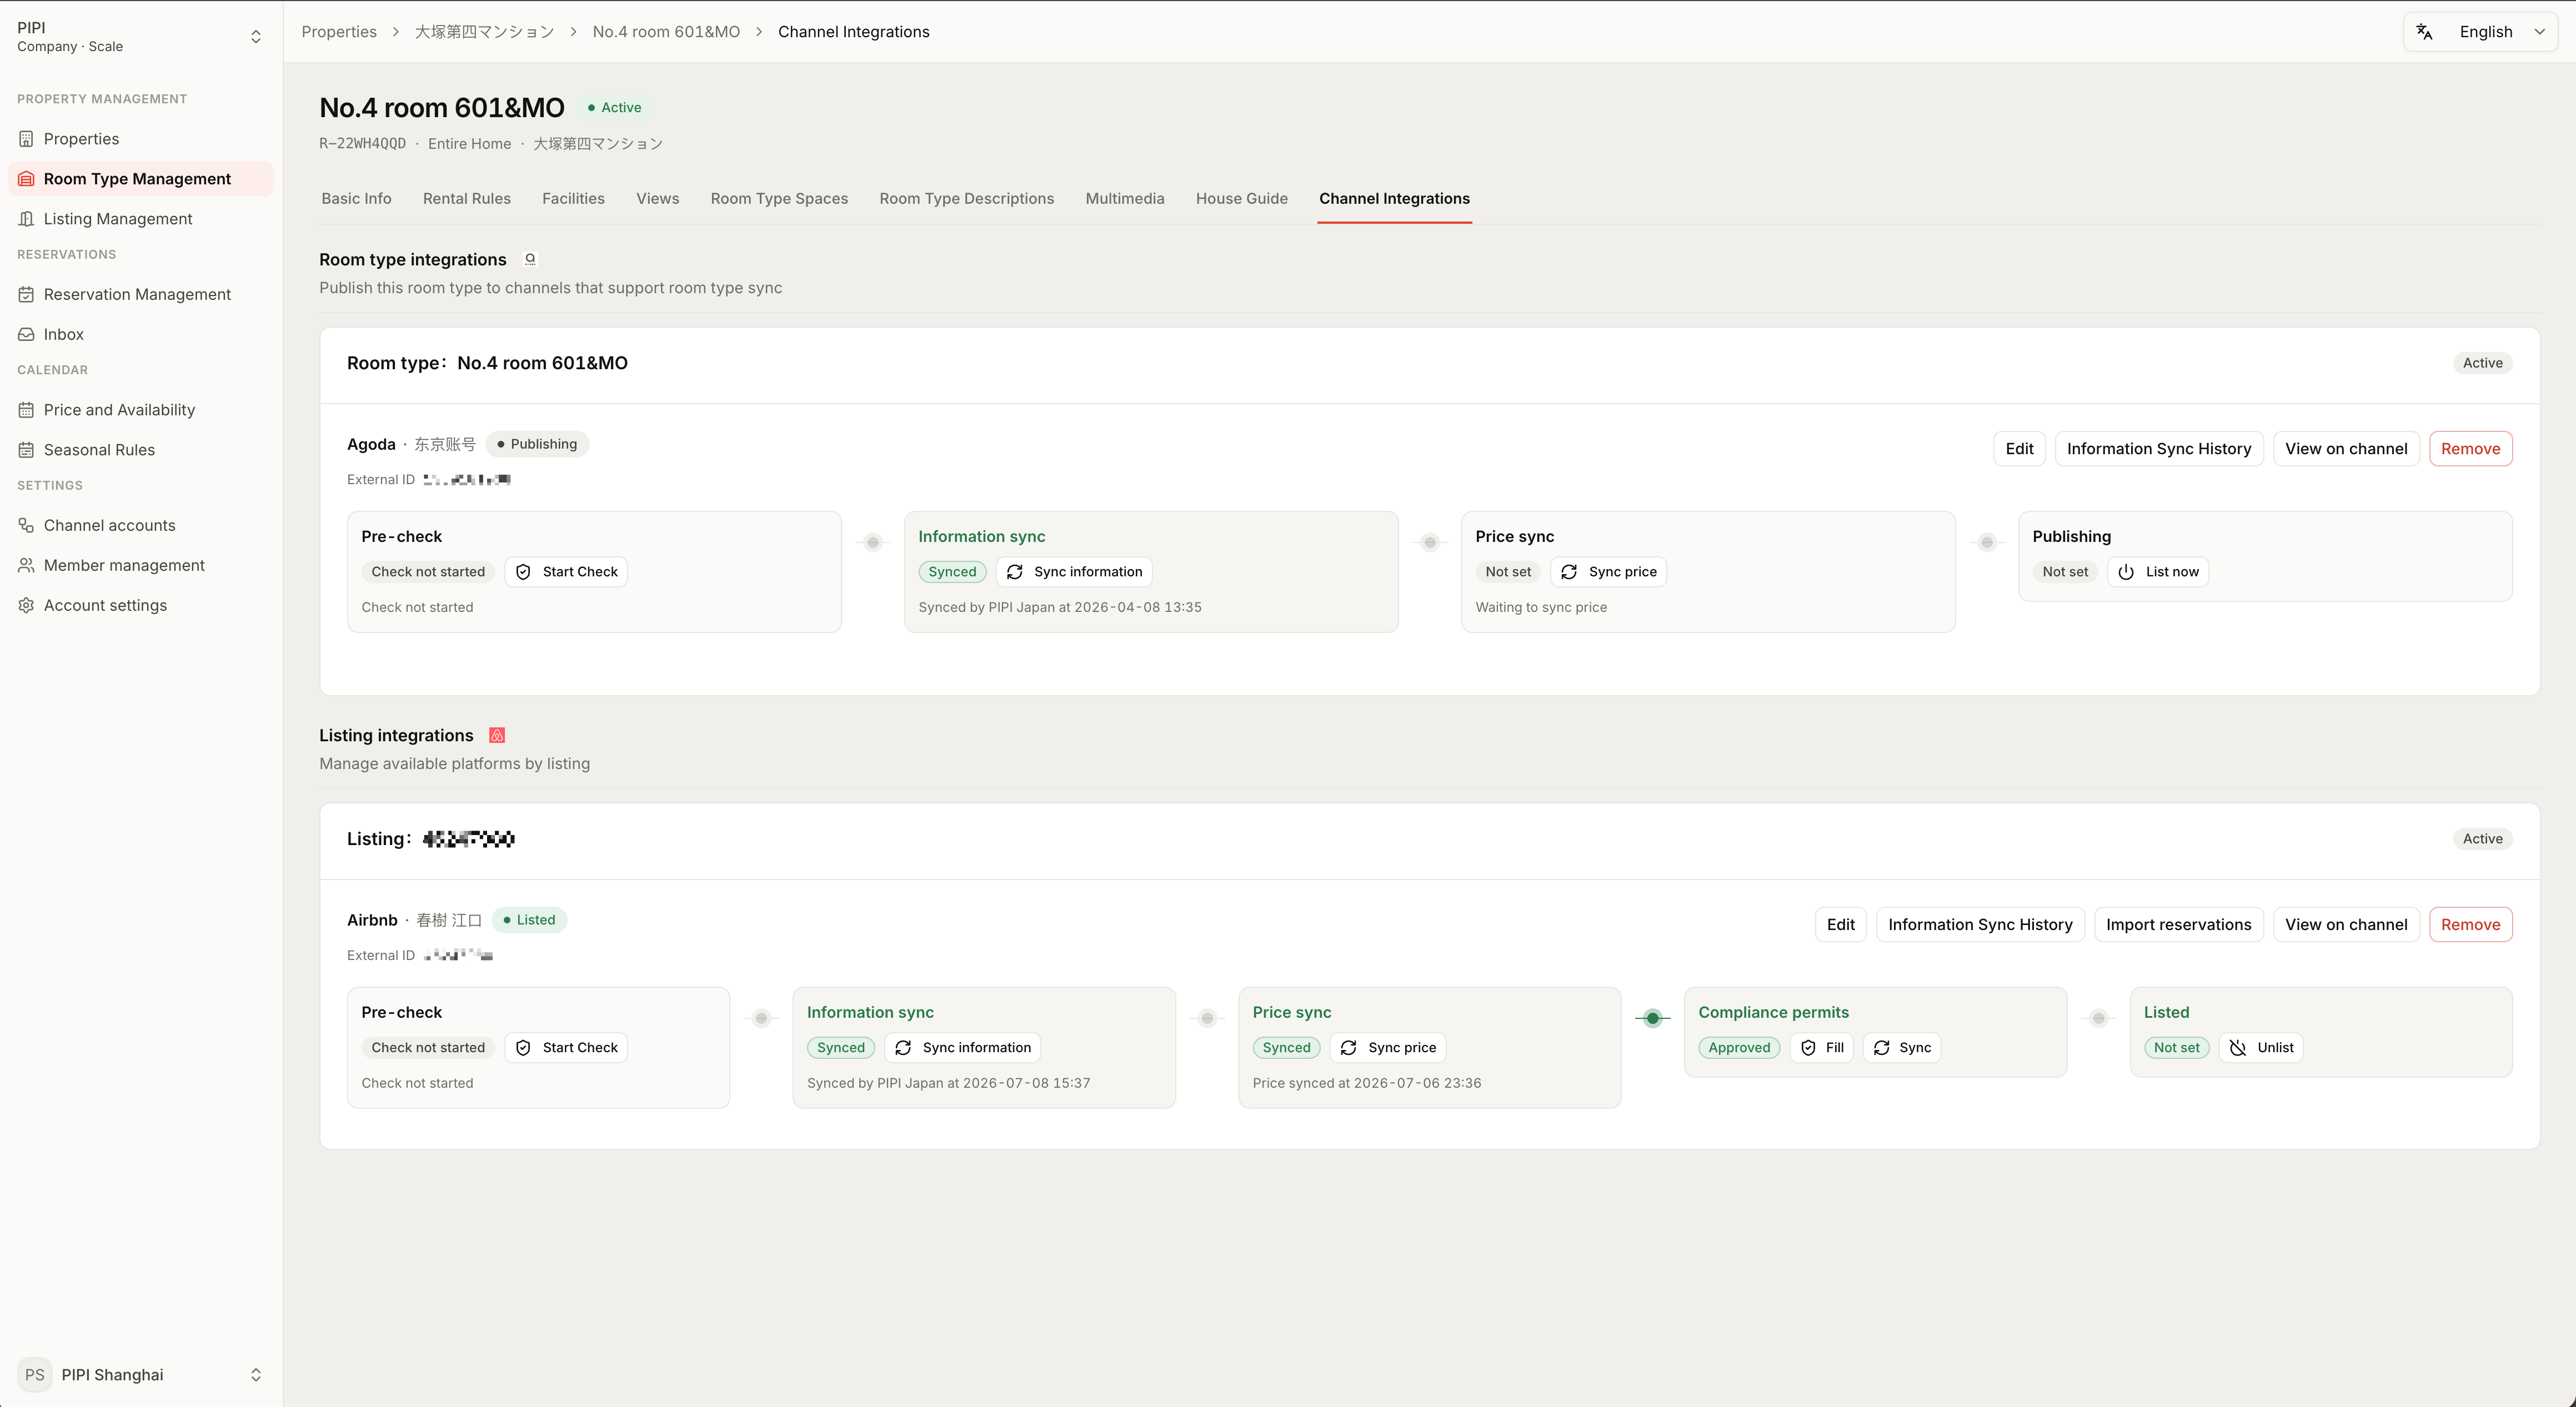Click the language translate icon
Screen dimensions: 2576x1407
pos(2424,32)
